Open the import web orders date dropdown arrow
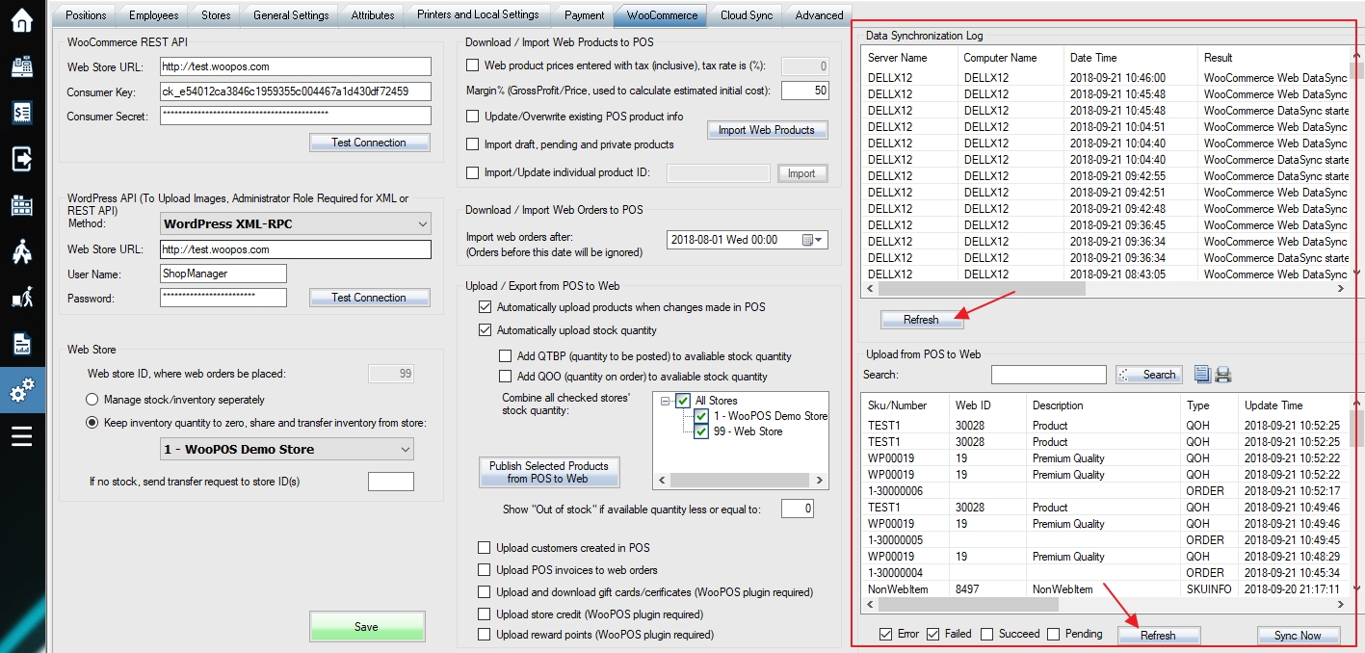This screenshot has width=1365, height=653. (820, 240)
